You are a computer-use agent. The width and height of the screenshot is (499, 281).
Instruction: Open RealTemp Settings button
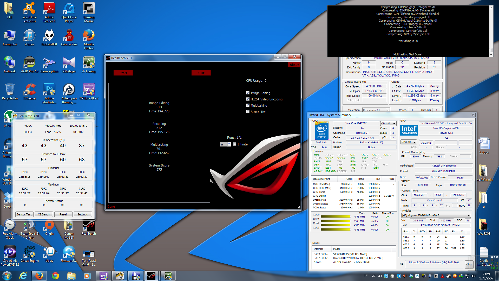click(x=82, y=214)
